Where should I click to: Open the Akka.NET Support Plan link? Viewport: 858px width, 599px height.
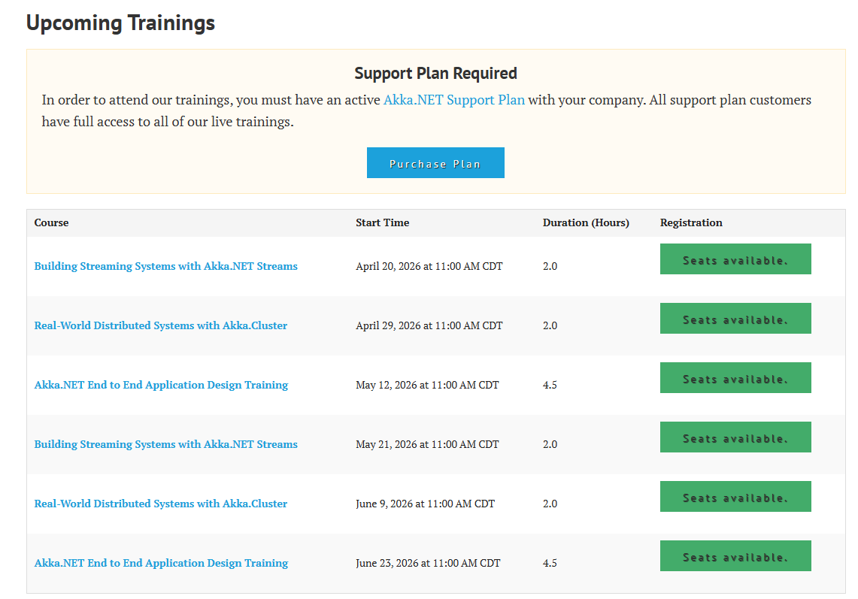(453, 100)
